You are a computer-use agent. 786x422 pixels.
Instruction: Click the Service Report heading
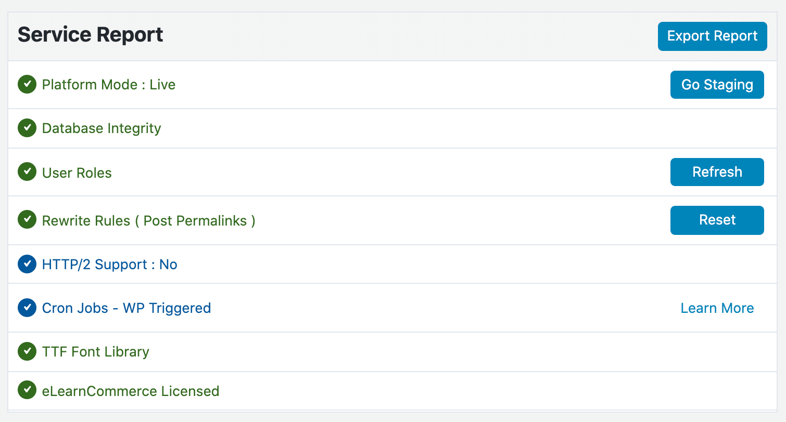pos(91,35)
